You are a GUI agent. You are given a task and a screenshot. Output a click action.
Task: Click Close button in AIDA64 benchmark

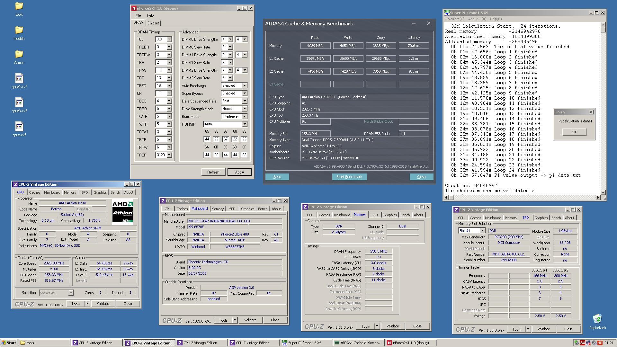point(421,177)
